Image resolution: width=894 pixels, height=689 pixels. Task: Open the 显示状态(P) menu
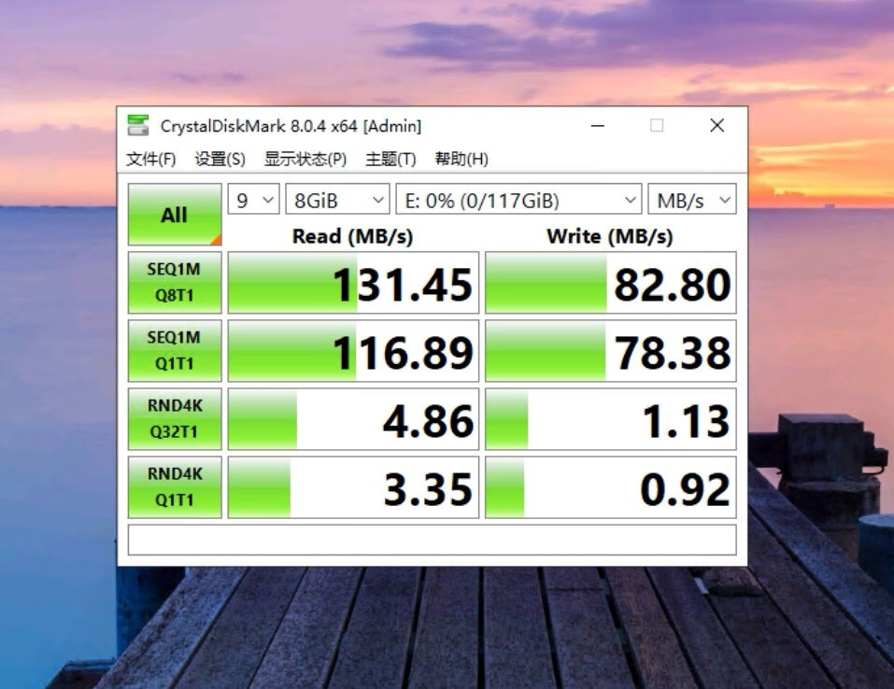click(305, 159)
